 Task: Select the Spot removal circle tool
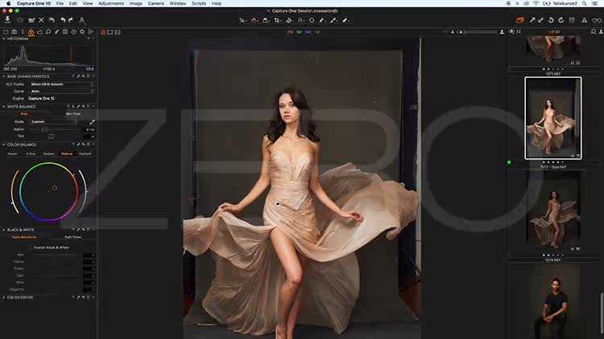(312, 20)
